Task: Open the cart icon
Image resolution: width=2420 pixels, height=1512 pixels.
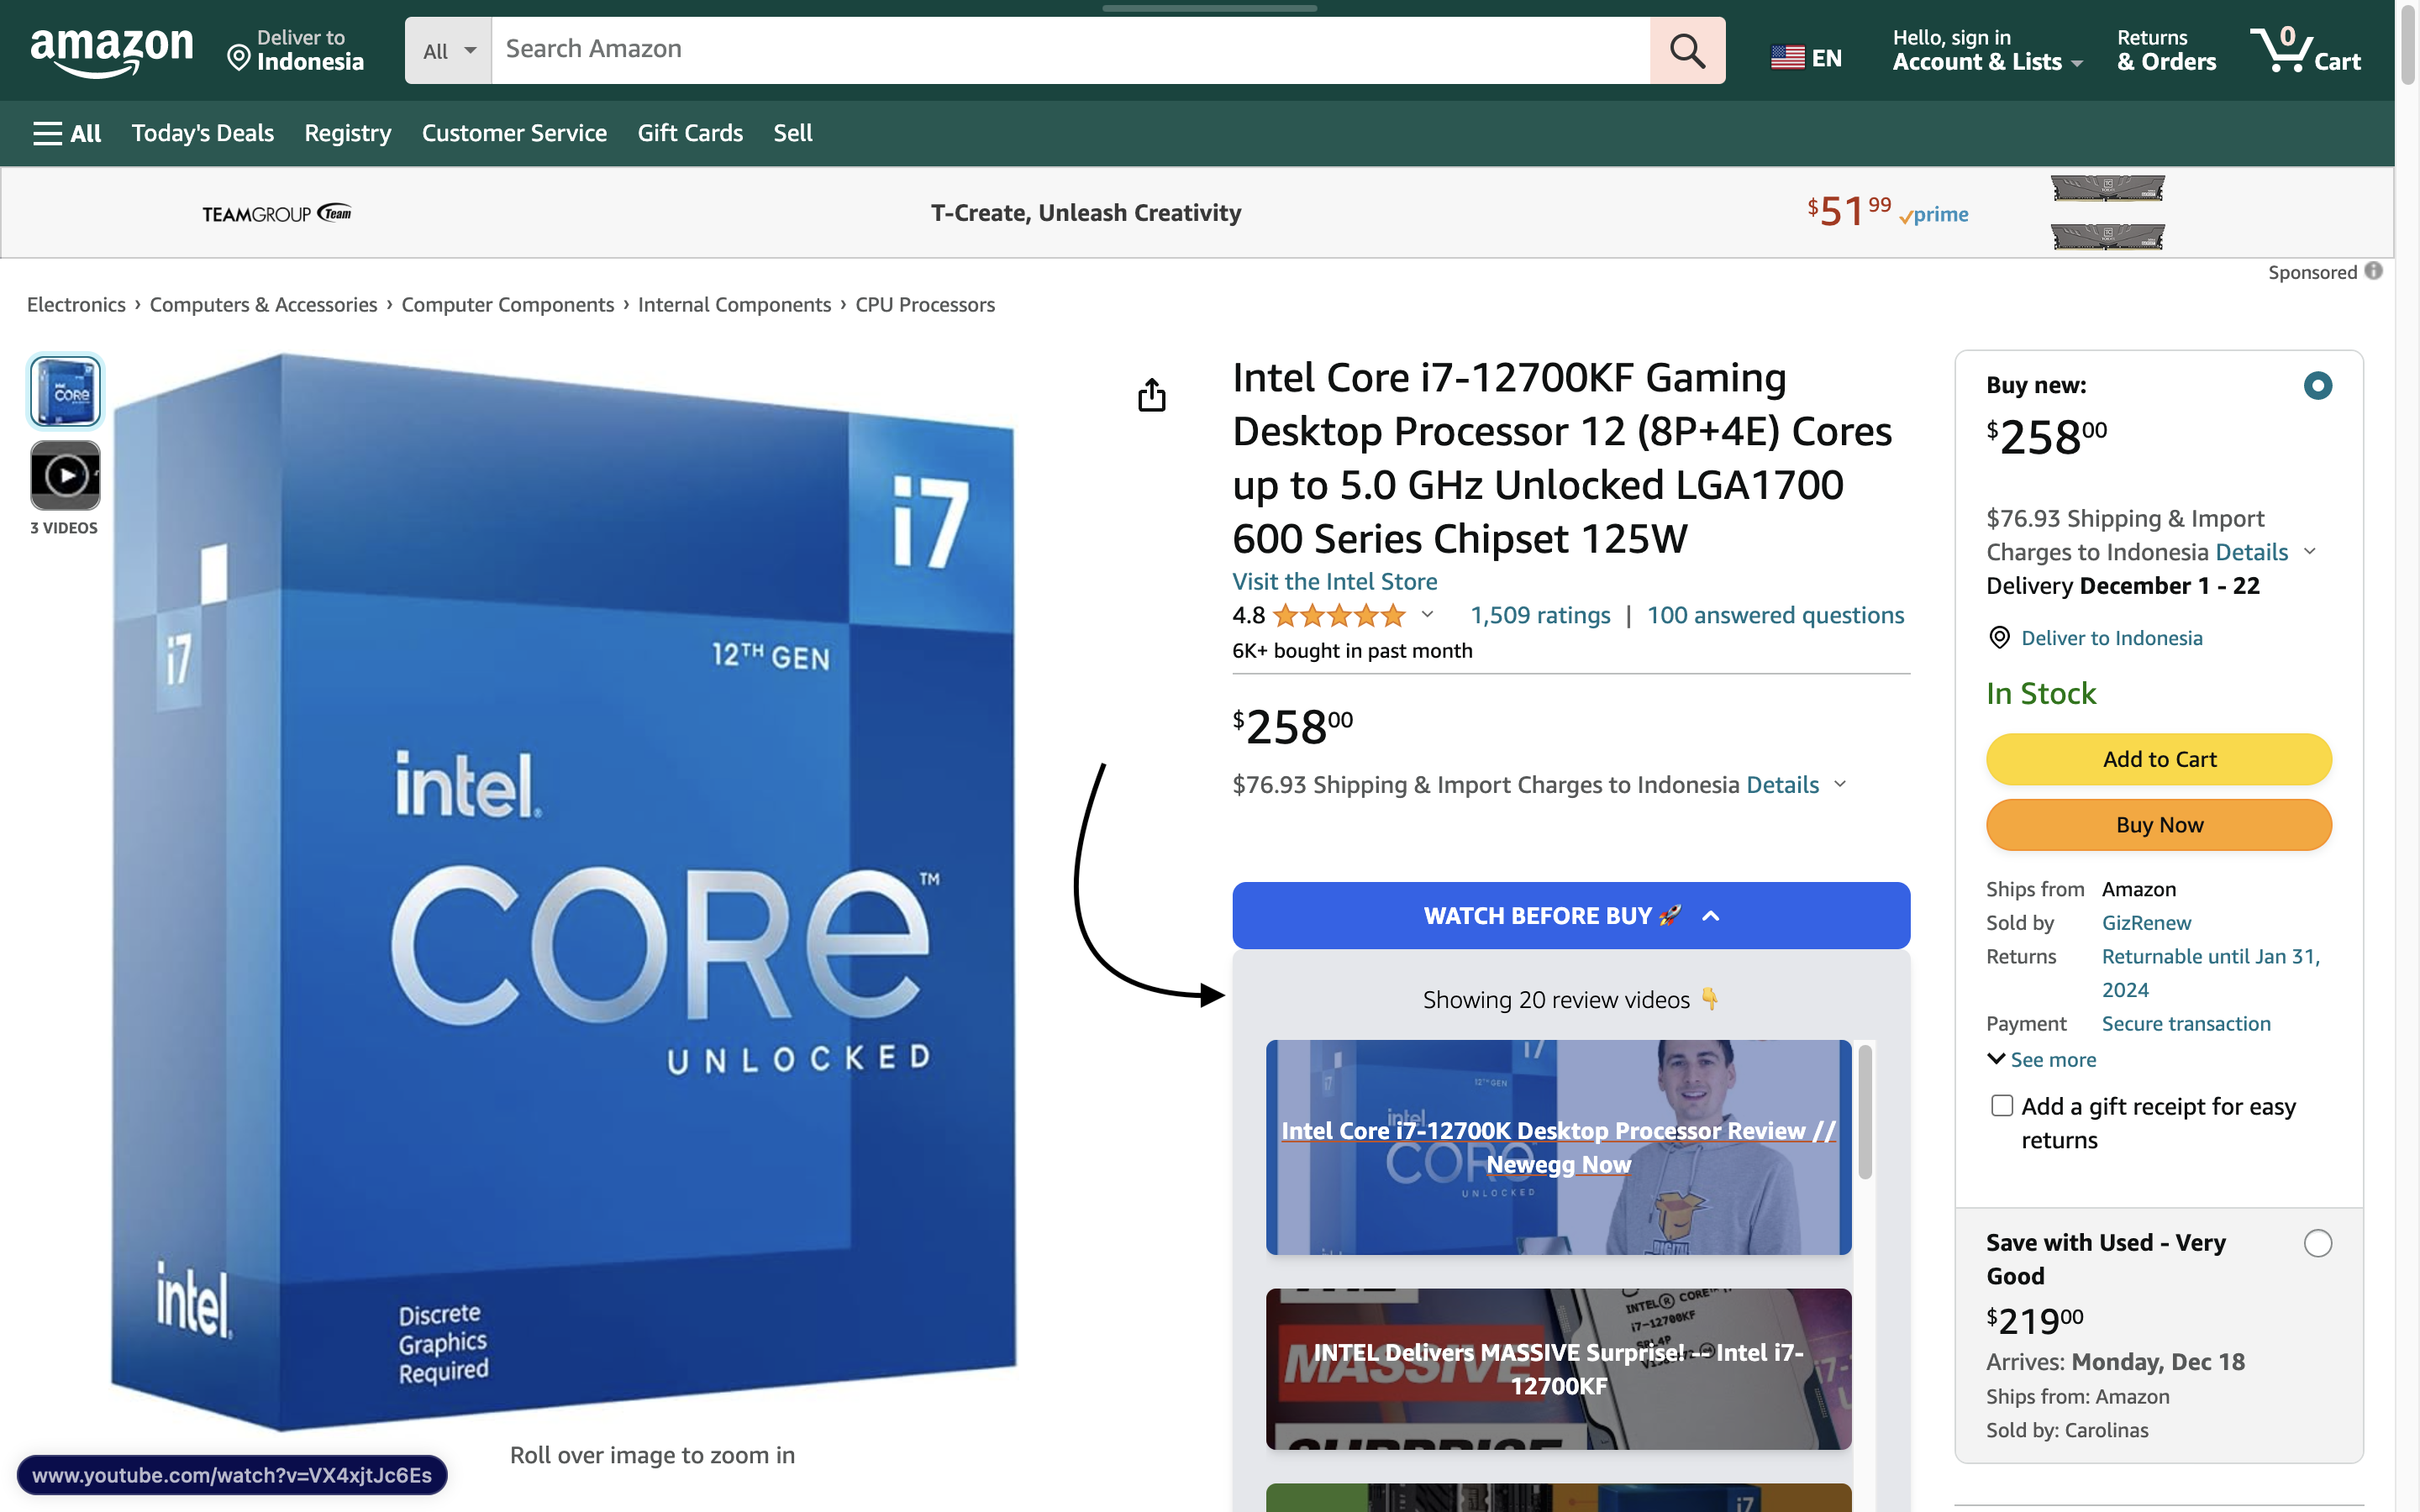Action: pyautogui.click(x=2305, y=50)
